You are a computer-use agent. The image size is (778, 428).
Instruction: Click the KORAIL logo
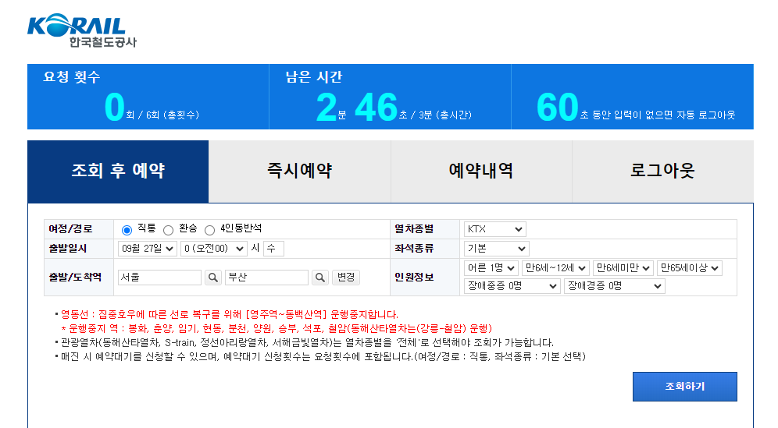pyautogui.click(x=82, y=30)
